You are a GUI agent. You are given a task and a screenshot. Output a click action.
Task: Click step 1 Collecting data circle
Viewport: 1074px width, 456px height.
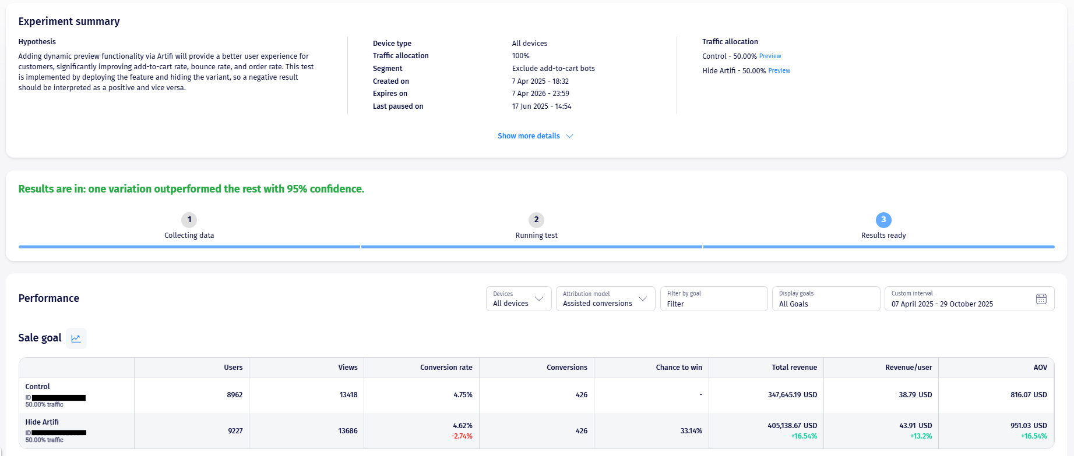pyautogui.click(x=189, y=220)
